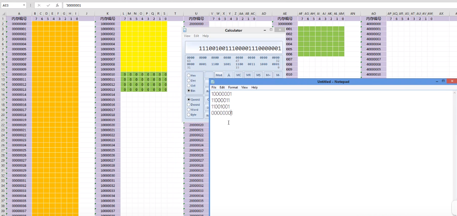The height and width of the screenshot is (216, 457).
Task: Click the formula bar resize dots handle
Action: [x=31, y=5]
